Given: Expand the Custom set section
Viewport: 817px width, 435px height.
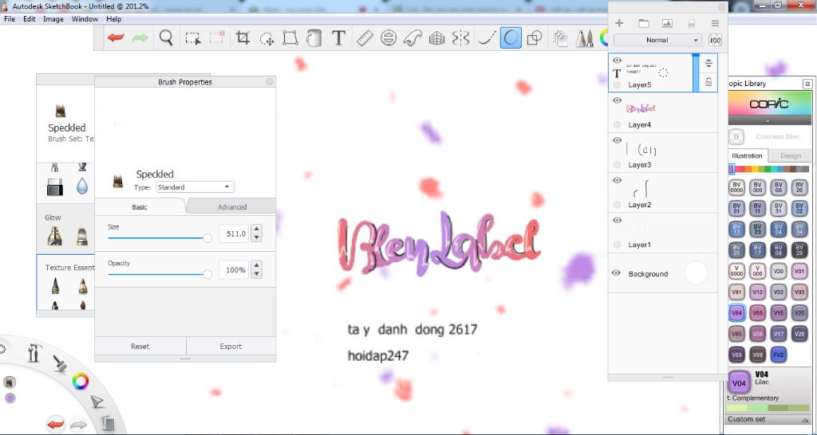Looking at the screenshot, I should (x=768, y=419).
